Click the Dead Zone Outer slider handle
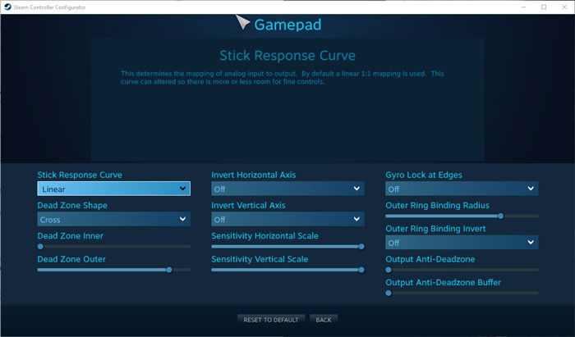575x337 pixels. click(169, 270)
